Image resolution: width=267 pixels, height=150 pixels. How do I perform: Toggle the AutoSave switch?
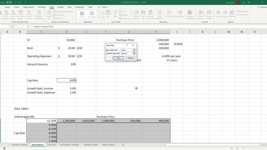[x=9, y=2]
